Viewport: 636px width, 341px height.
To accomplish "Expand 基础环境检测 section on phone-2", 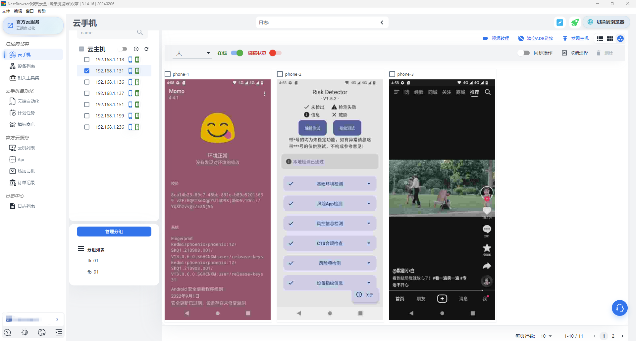I will 369,184.
